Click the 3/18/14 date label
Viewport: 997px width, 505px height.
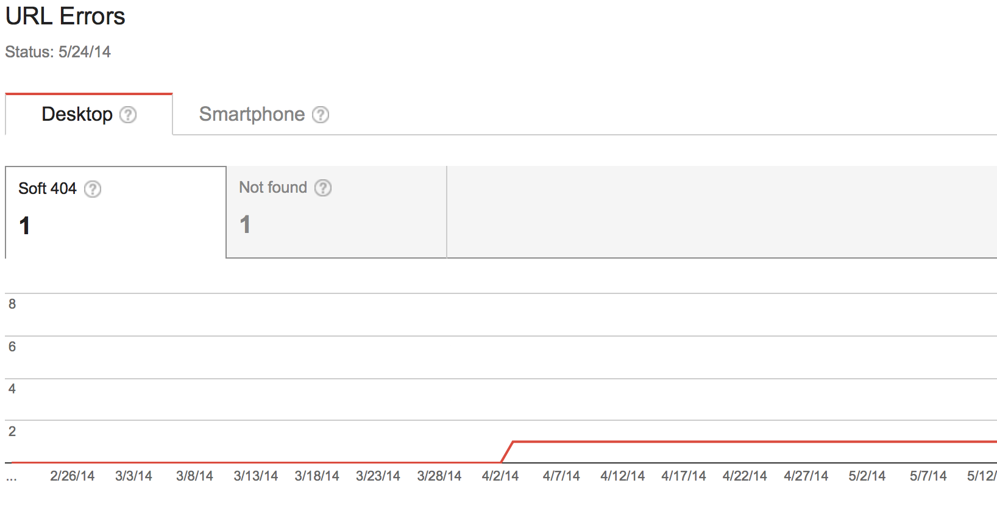pyautogui.click(x=317, y=476)
